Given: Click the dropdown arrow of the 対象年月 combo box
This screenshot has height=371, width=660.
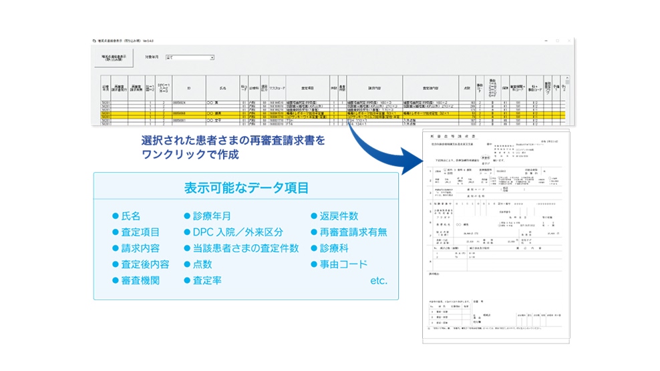Looking at the screenshot, I should click(x=212, y=58).
